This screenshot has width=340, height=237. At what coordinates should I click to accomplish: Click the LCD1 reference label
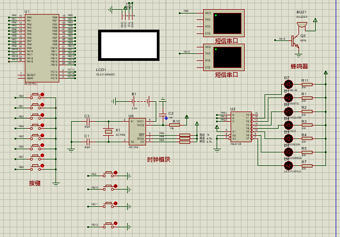pyautogui.click(x=101, y=70)
